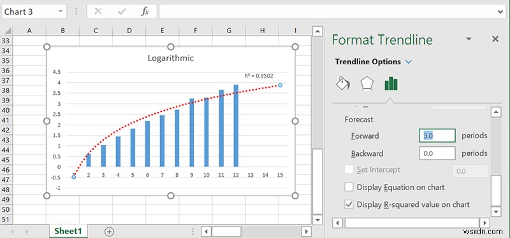Click the trendline start point near -0.5

tap(74, 177)
